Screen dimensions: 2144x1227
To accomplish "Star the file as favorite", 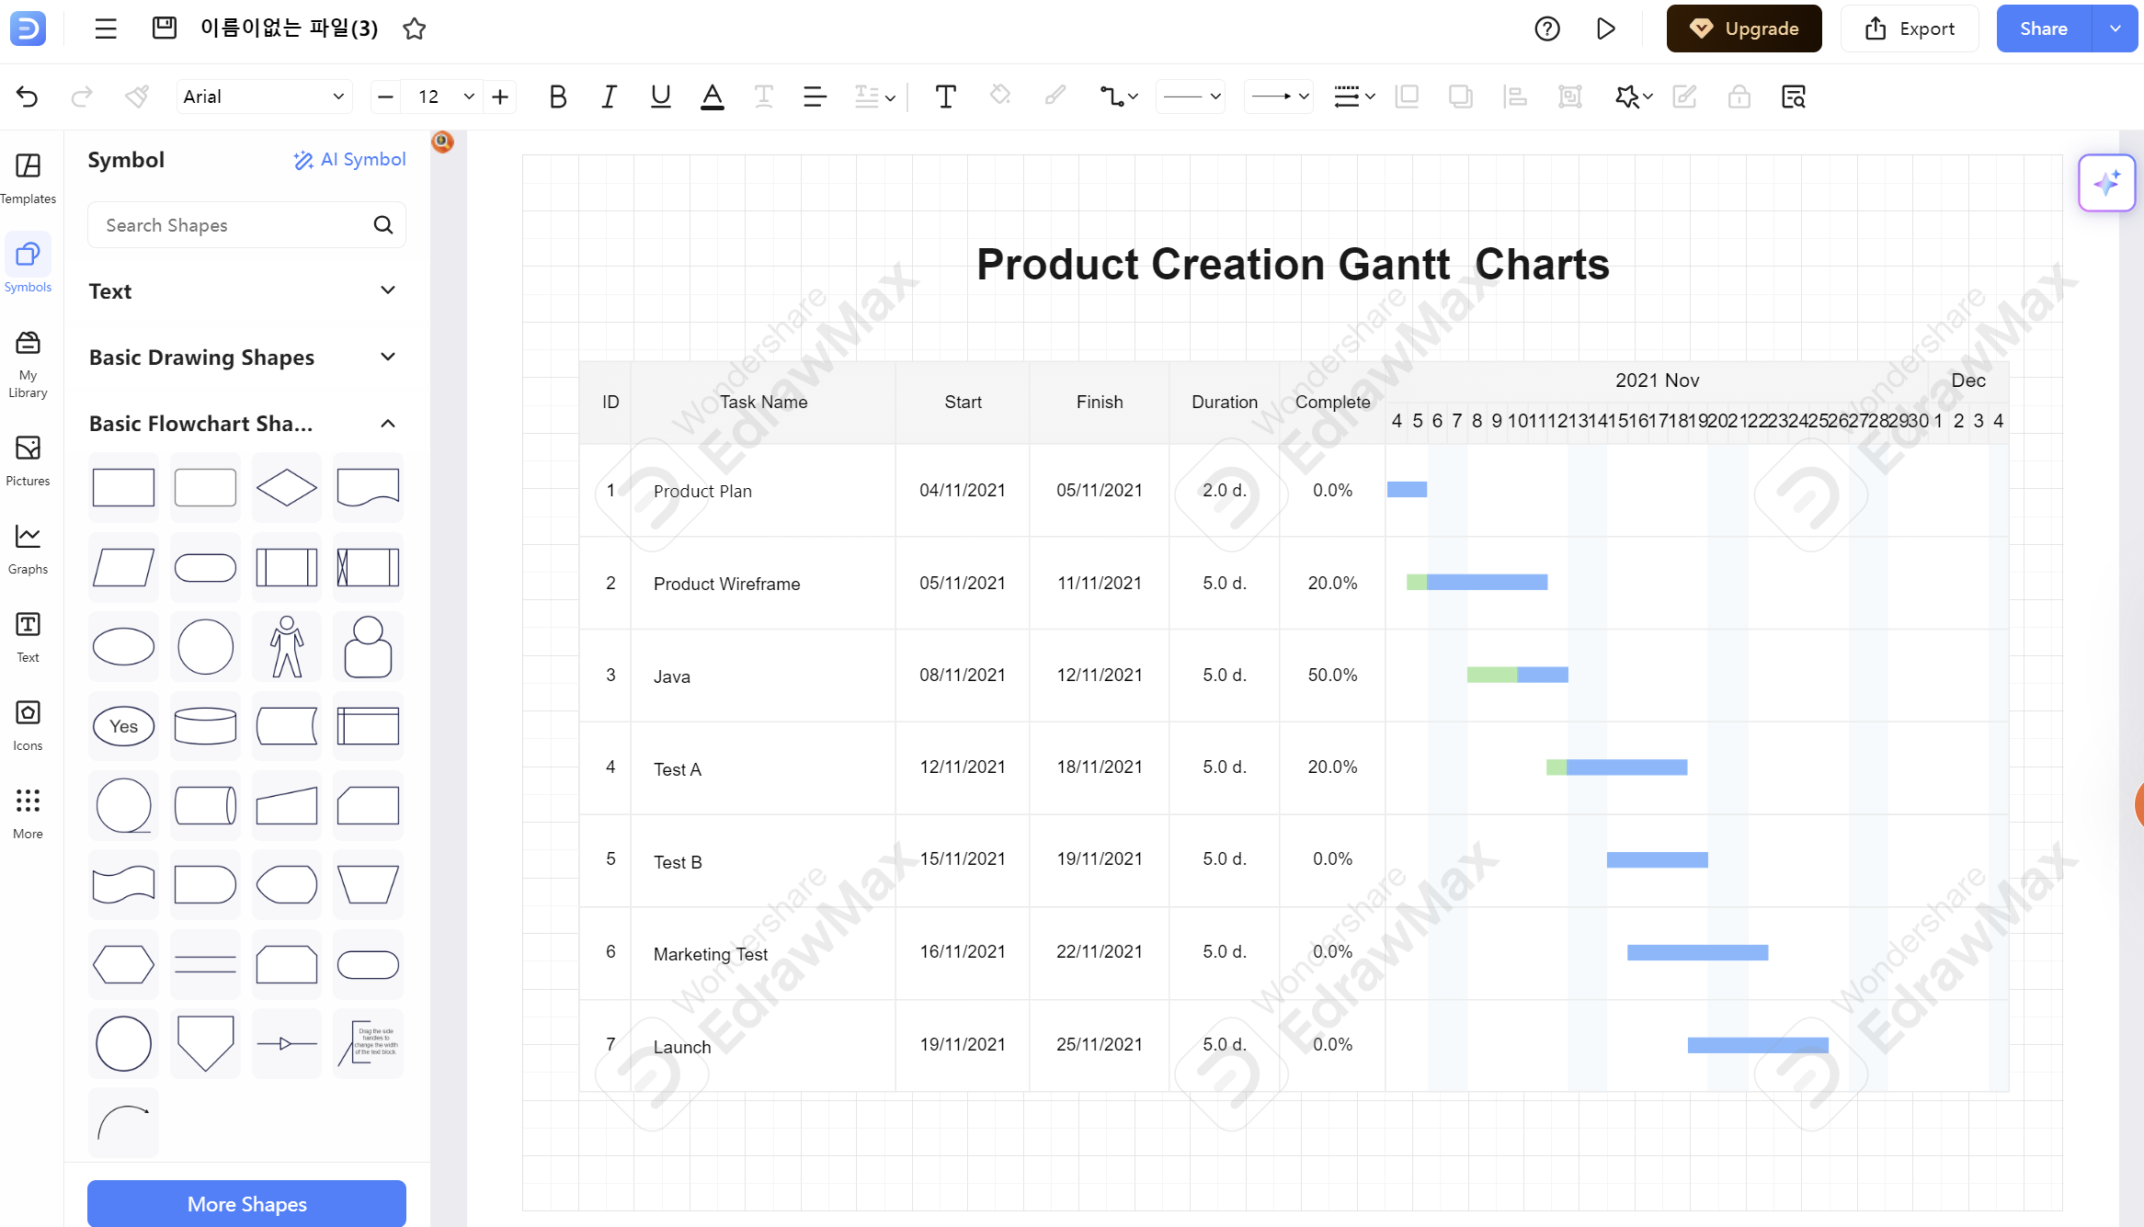I will (x=415, y=28).
